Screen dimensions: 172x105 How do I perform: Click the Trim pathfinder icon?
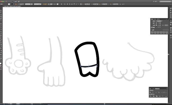coord(154,96)
